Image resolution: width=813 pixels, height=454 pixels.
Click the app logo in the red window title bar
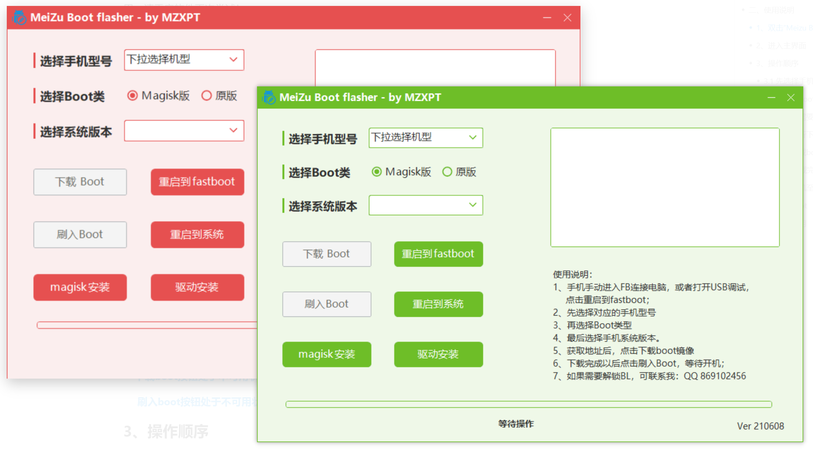coord(19,17)
